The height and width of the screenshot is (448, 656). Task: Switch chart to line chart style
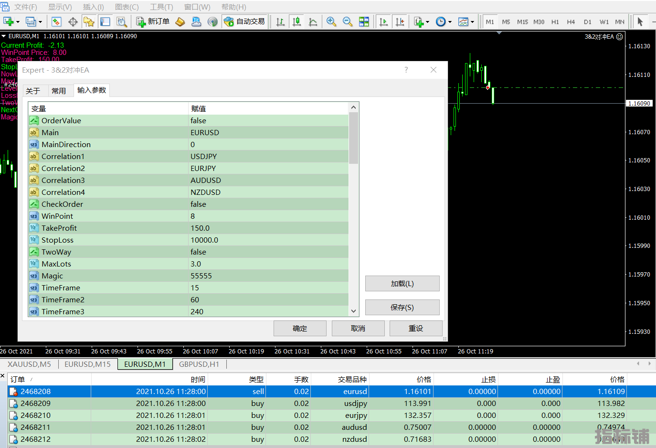313,21
